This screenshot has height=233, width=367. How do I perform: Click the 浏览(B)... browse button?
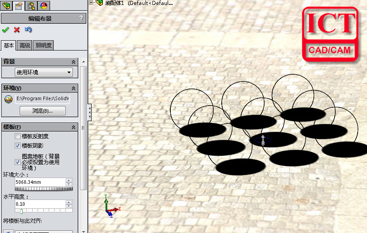click(42, 111)
